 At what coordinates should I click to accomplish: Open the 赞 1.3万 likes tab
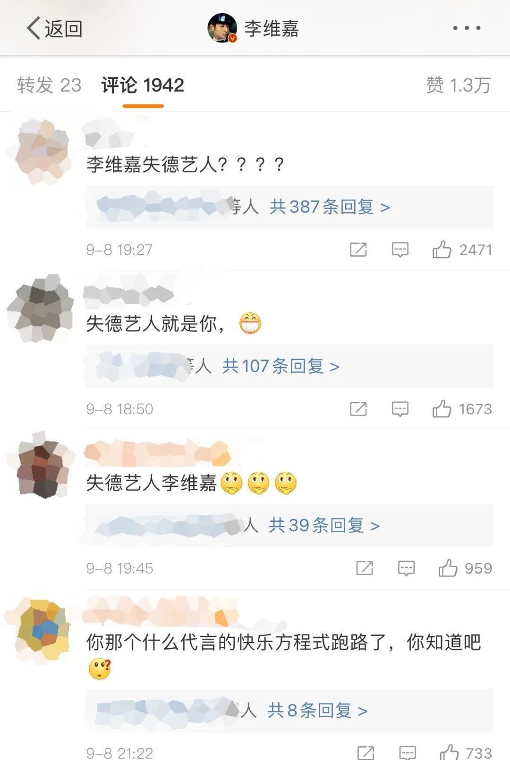click(459, 85)
